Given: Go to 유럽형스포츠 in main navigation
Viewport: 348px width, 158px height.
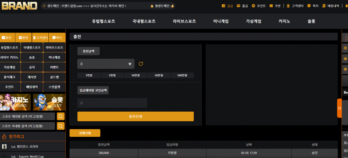Looking at the screenshot, I should click(104, 21).
